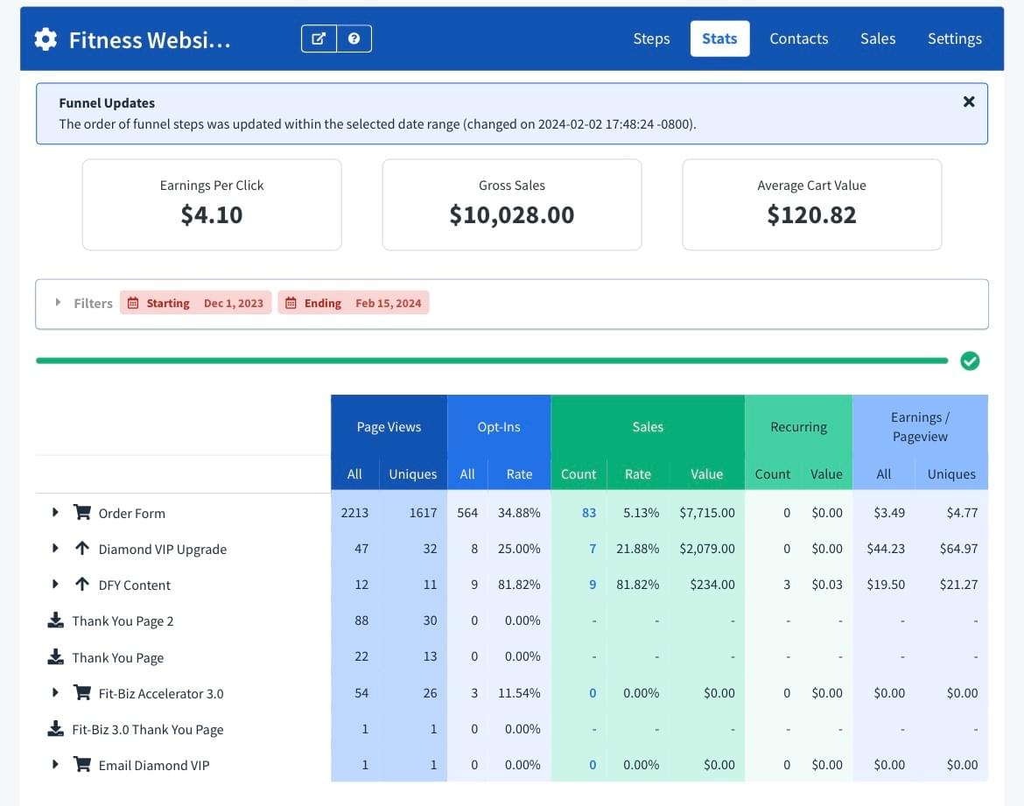1024x806 pixels.
Task: Click the Diamond VIP Upgrade arrow icon
Action: tap(82, 549)
